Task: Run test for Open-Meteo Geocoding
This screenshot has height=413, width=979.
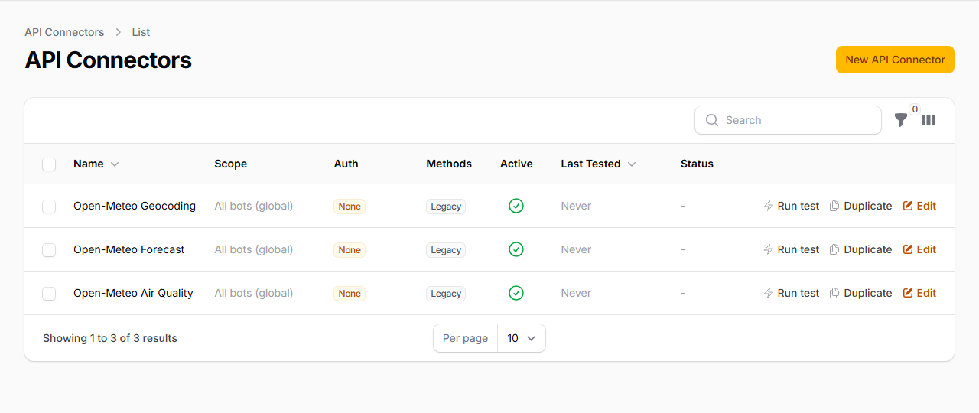Action: click(x=792, y=206)
